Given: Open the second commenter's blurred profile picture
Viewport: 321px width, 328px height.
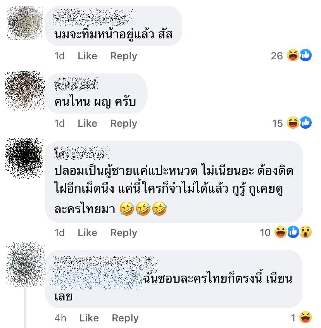Looking at the screenshot, I should coord(25,91).
